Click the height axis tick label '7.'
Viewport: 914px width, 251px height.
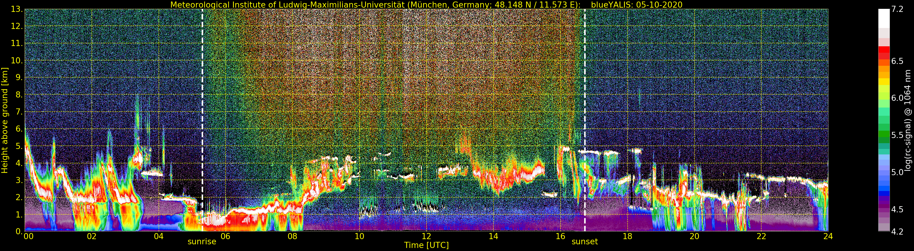19,112
